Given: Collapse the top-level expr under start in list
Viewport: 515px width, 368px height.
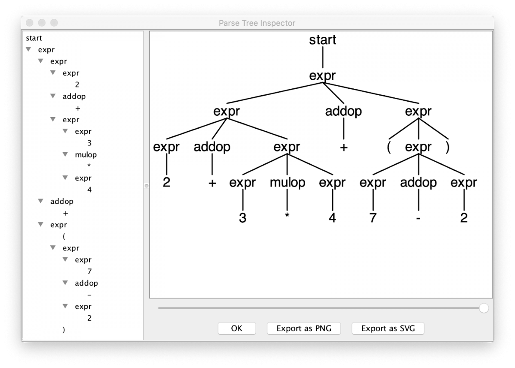Looking at the screenshot, I should (x=28, y=49).
